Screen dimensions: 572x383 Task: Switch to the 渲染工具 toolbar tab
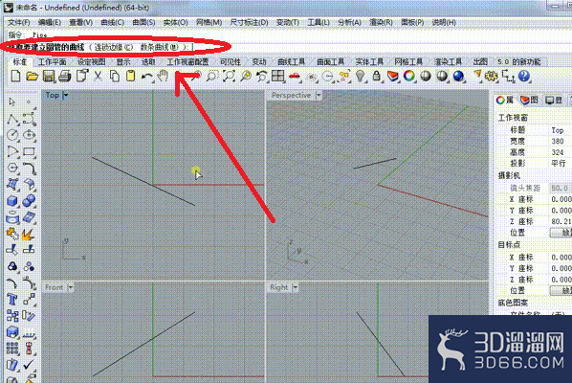pyautogui.click(x=448, y=61)
